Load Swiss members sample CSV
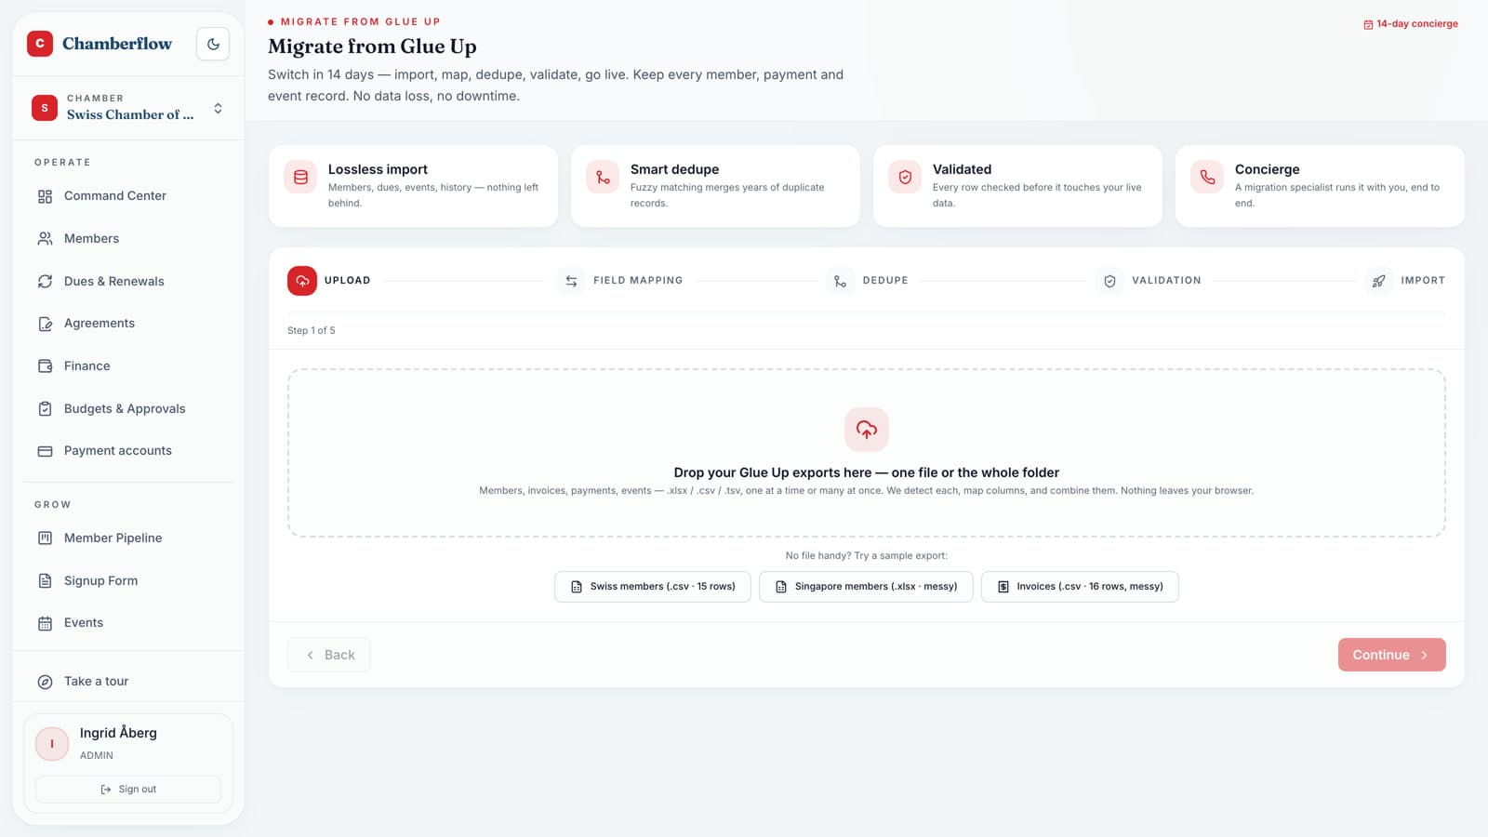1488x837 pixels. 653,587
